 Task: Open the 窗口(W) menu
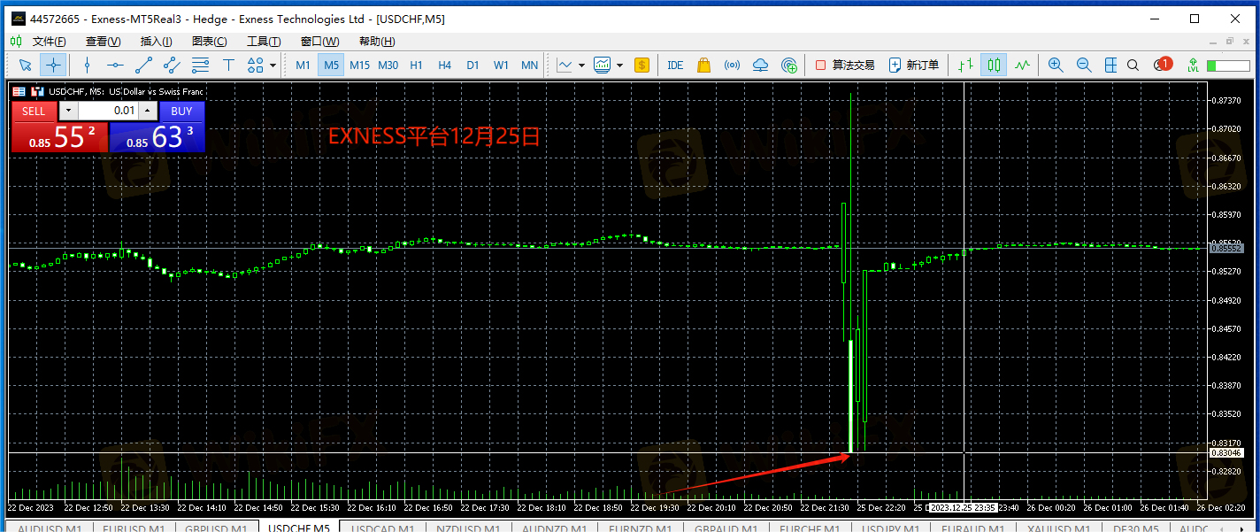click(x=319, y=41)
